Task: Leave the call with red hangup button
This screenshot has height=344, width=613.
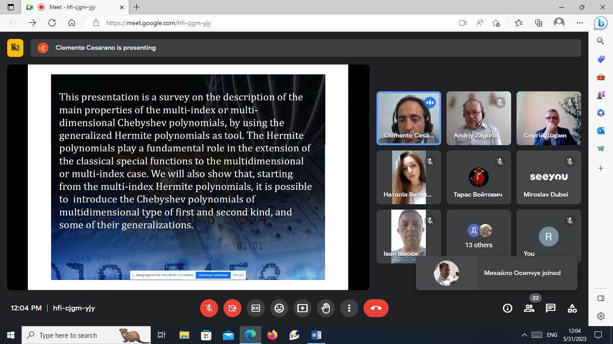Action: coord(376,308)
